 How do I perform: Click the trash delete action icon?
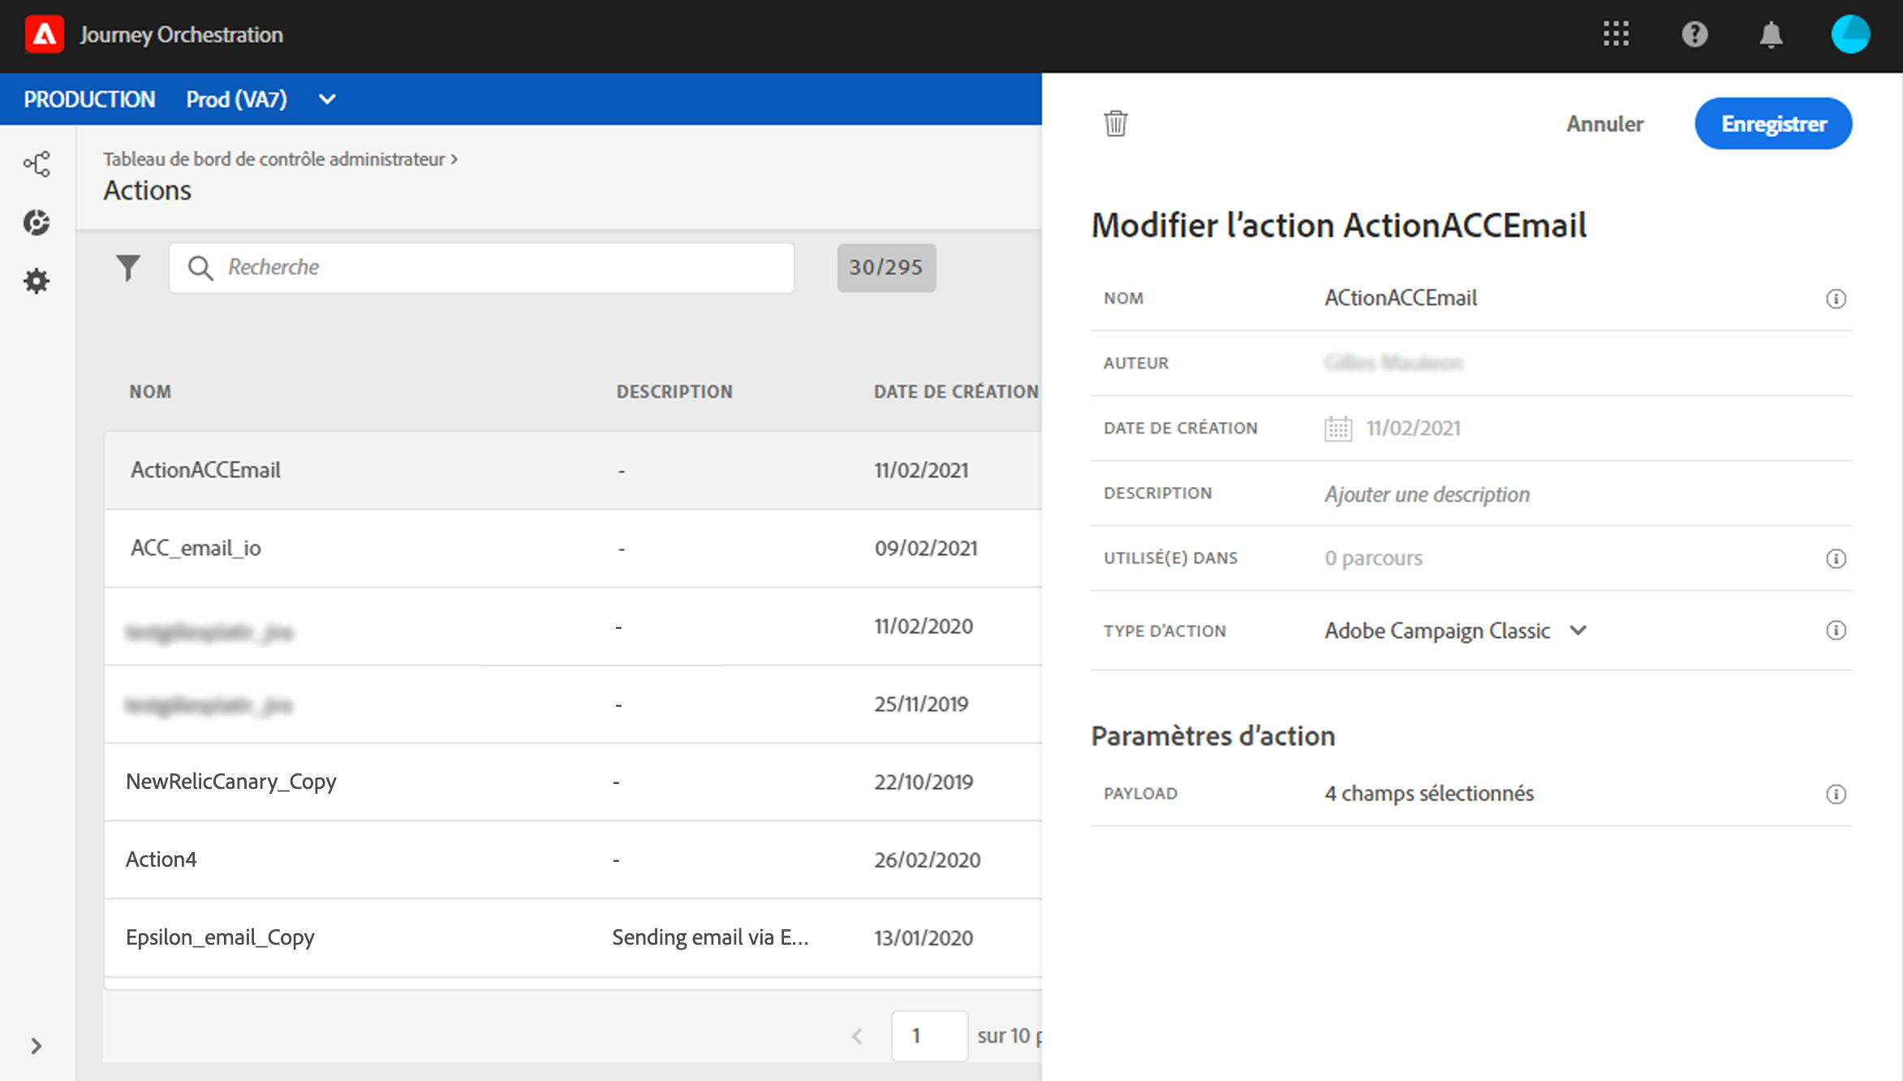1116,123
